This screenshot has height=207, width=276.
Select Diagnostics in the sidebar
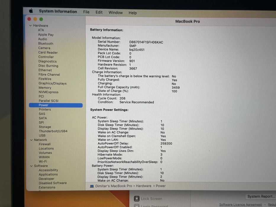pos(48,62)
